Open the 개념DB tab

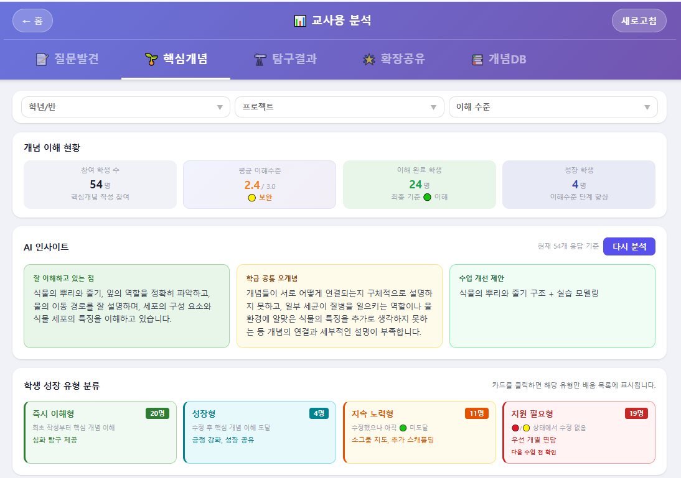click(499, 59)
